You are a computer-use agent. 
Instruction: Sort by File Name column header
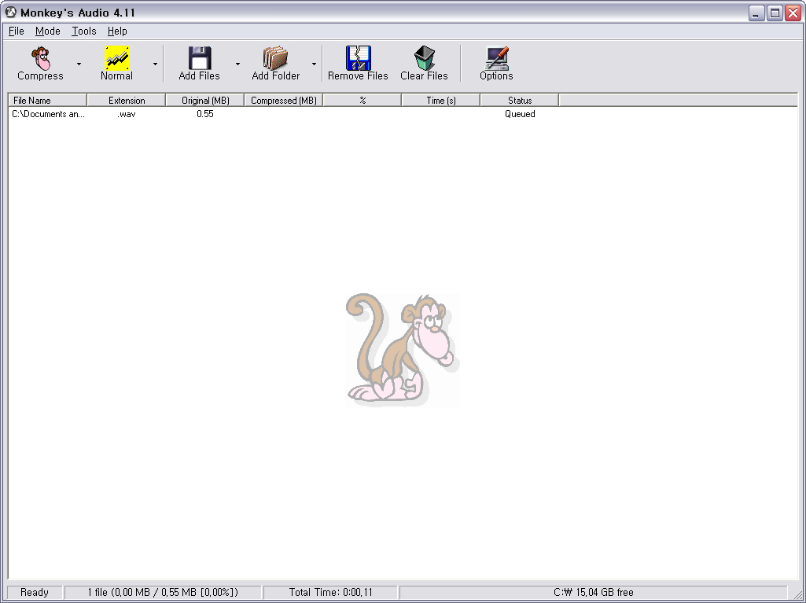[x=48, y=101]
